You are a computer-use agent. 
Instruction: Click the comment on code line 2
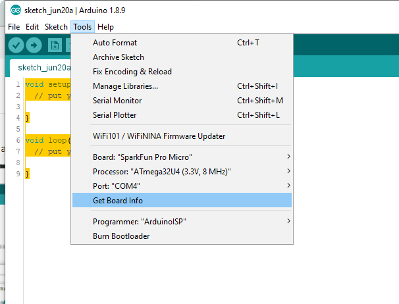pos(53,95)
